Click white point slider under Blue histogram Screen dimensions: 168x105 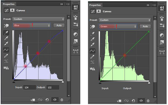[x=63, y=82]
